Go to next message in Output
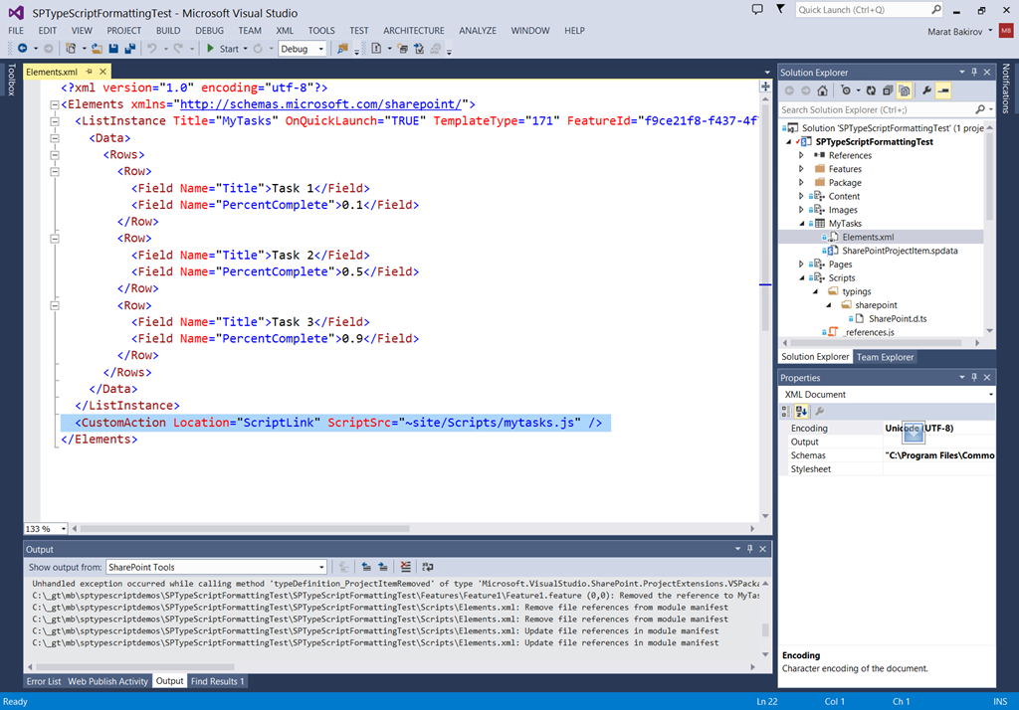The image size is (1019, 710). click(383, 567)
